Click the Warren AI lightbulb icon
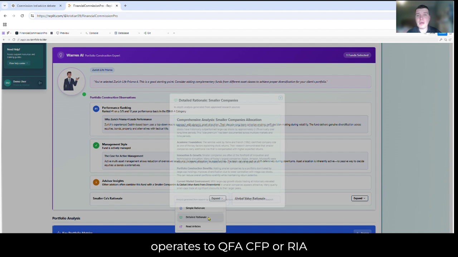This screenshot has width=458, height=257. (x=61, y=55)
